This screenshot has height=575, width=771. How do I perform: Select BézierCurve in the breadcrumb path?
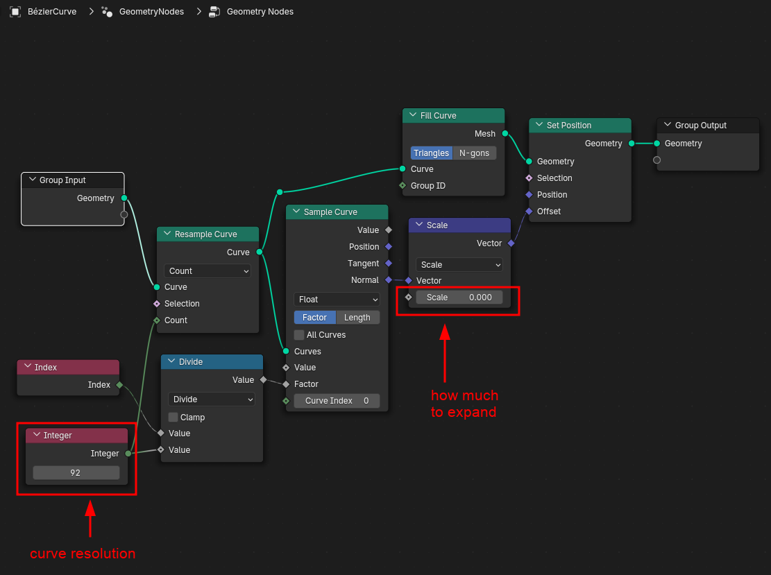(x=52, y=12)
